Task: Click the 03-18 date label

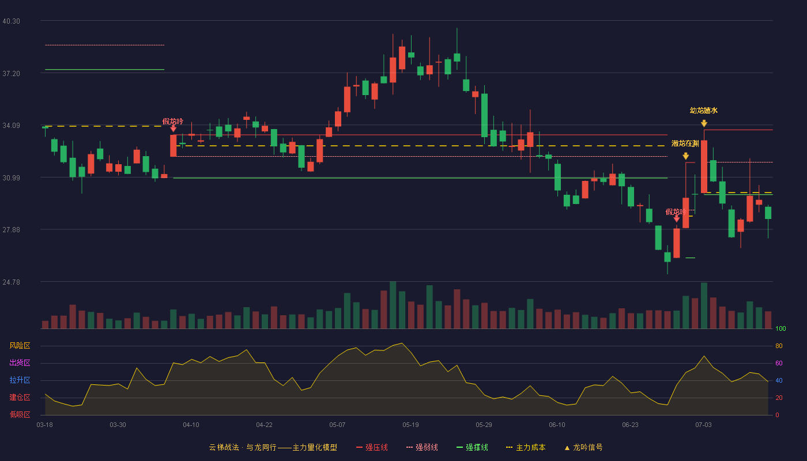Action: [x=44, y=425]
